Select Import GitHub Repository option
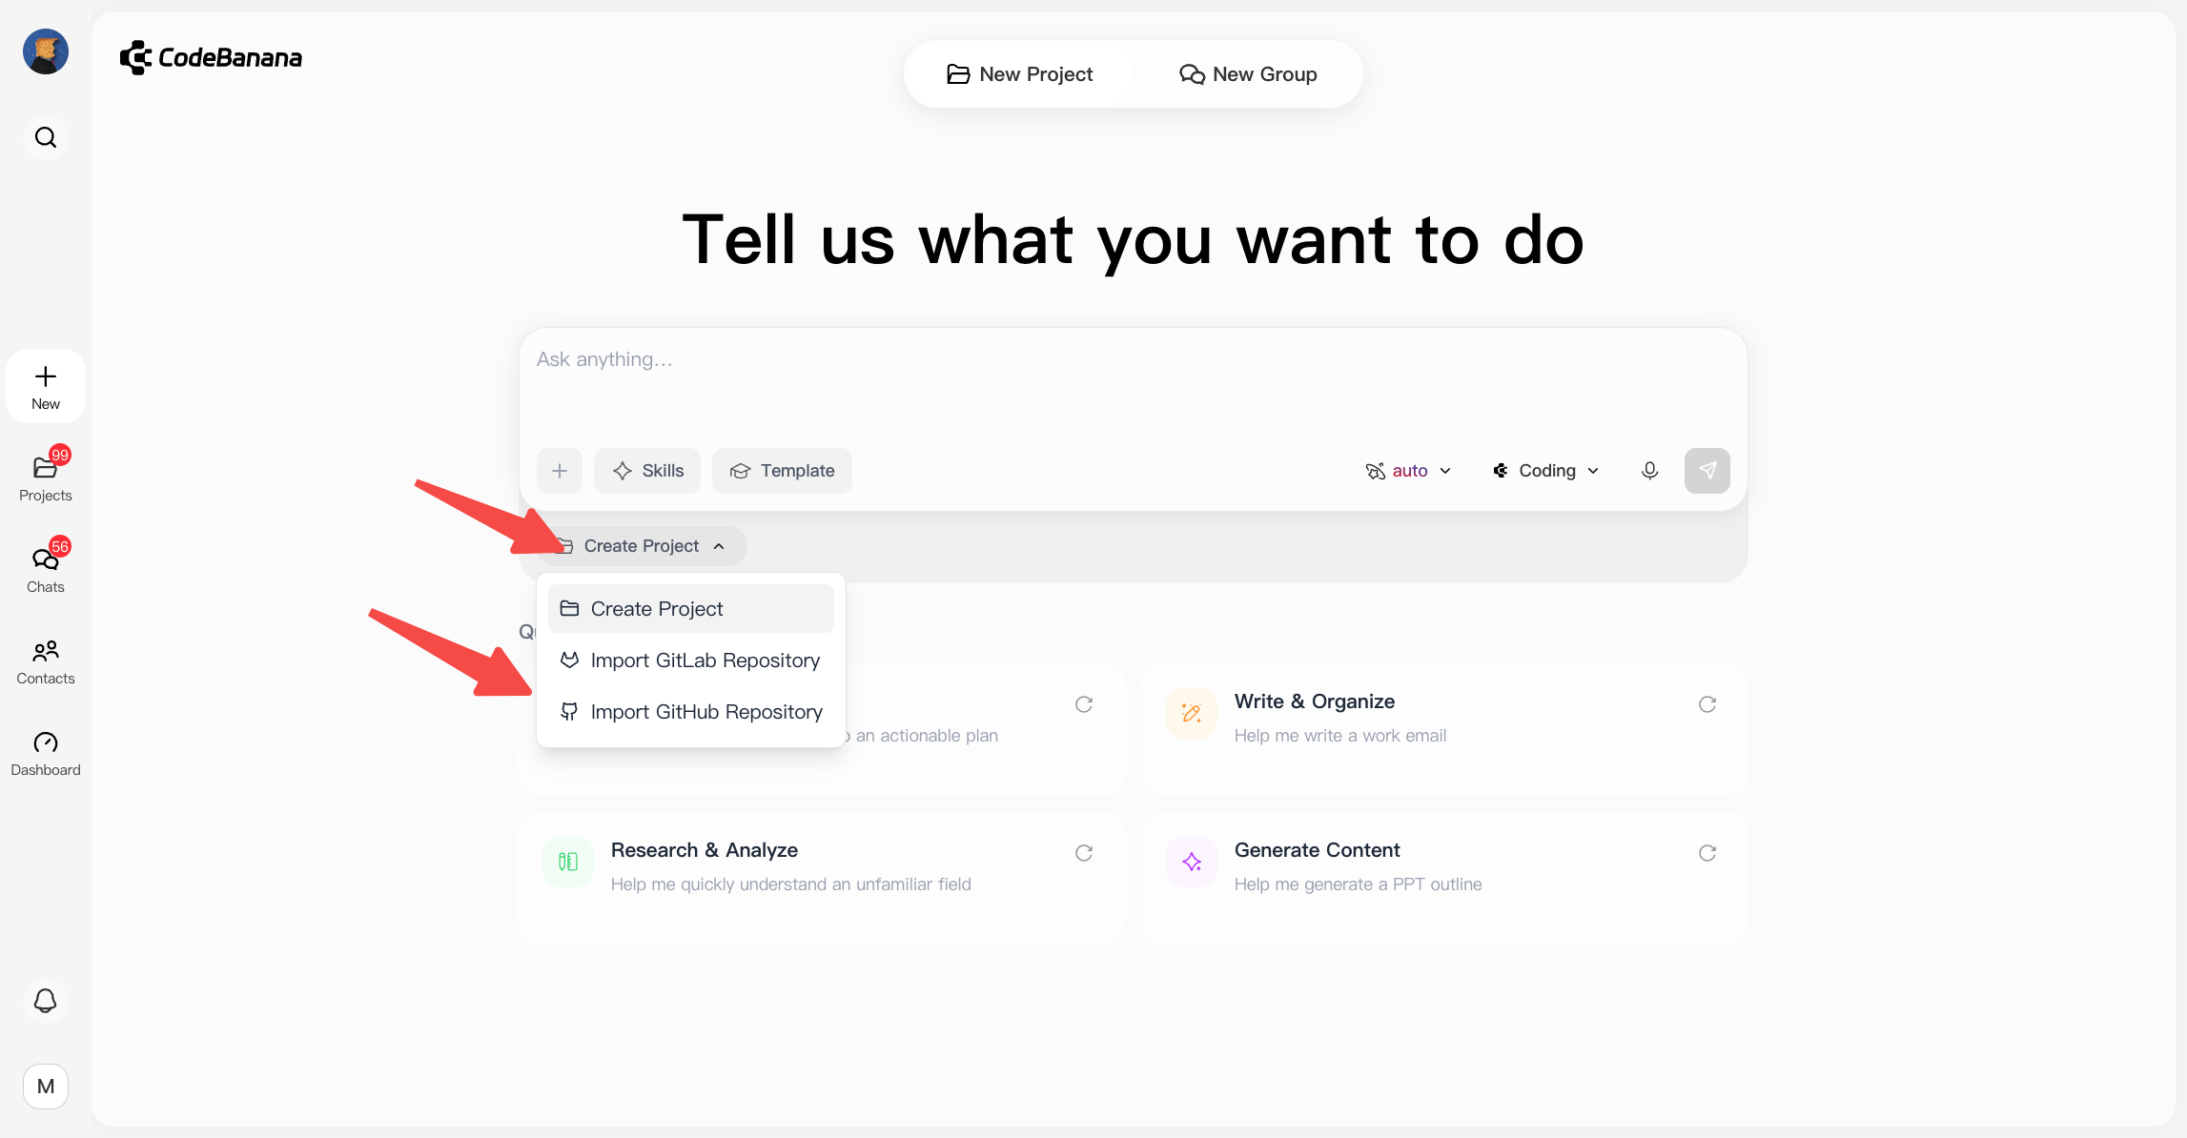 click(x=691, y=712)
